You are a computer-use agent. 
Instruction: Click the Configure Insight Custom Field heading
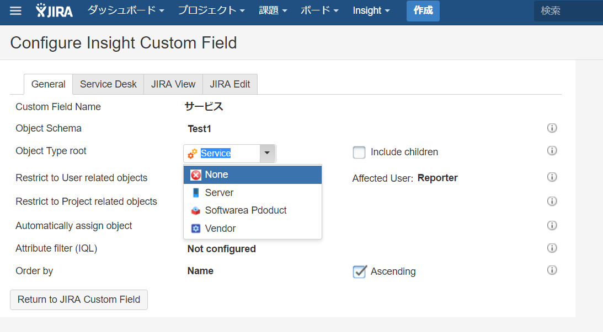[124, 42]
